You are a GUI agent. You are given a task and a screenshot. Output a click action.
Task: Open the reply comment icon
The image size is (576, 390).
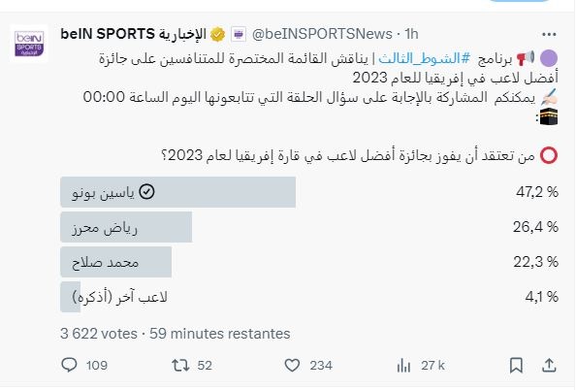click(69, 365)
